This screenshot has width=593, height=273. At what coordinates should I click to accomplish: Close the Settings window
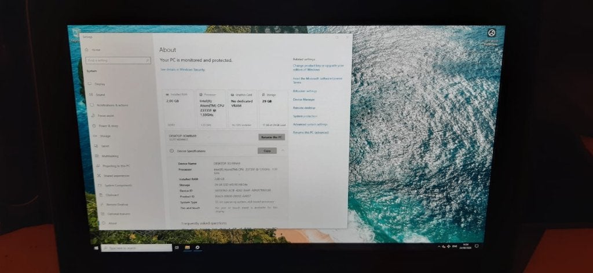tap(347, 38)
